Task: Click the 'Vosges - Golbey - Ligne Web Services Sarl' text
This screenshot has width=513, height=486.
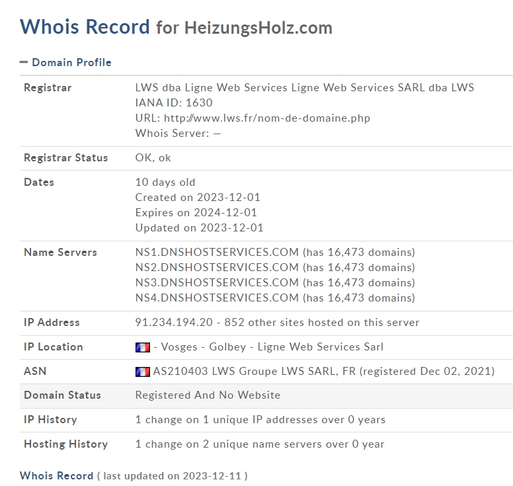Action: 272,347
